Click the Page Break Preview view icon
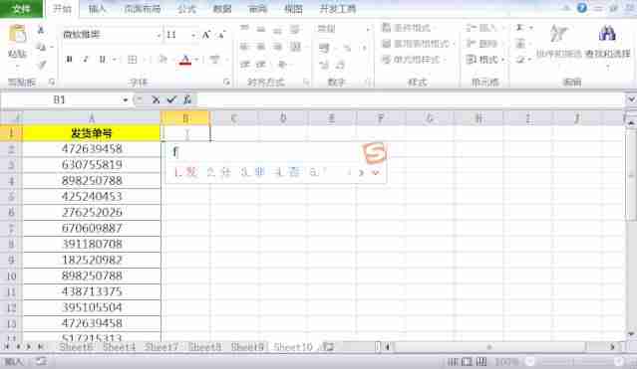This screenshot has width=637, height=369. click(481, 361)
